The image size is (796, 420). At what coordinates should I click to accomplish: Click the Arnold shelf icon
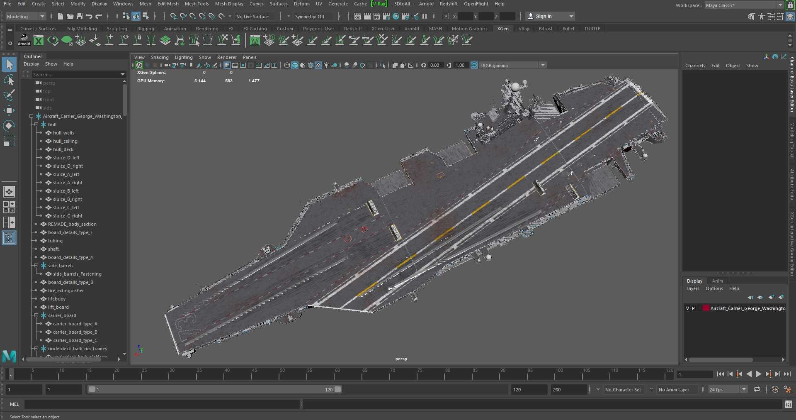(24, 40)
